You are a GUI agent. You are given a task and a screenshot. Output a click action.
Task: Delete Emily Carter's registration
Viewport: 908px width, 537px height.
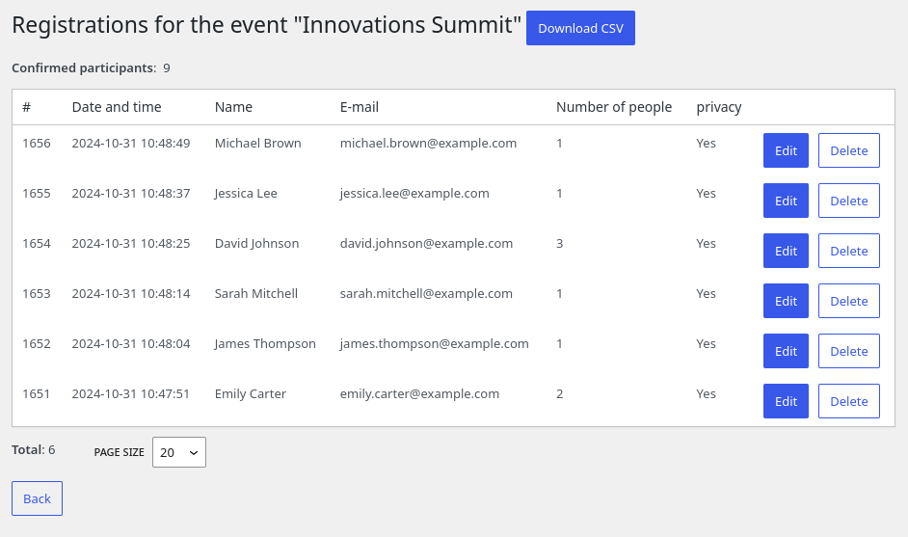848,401
